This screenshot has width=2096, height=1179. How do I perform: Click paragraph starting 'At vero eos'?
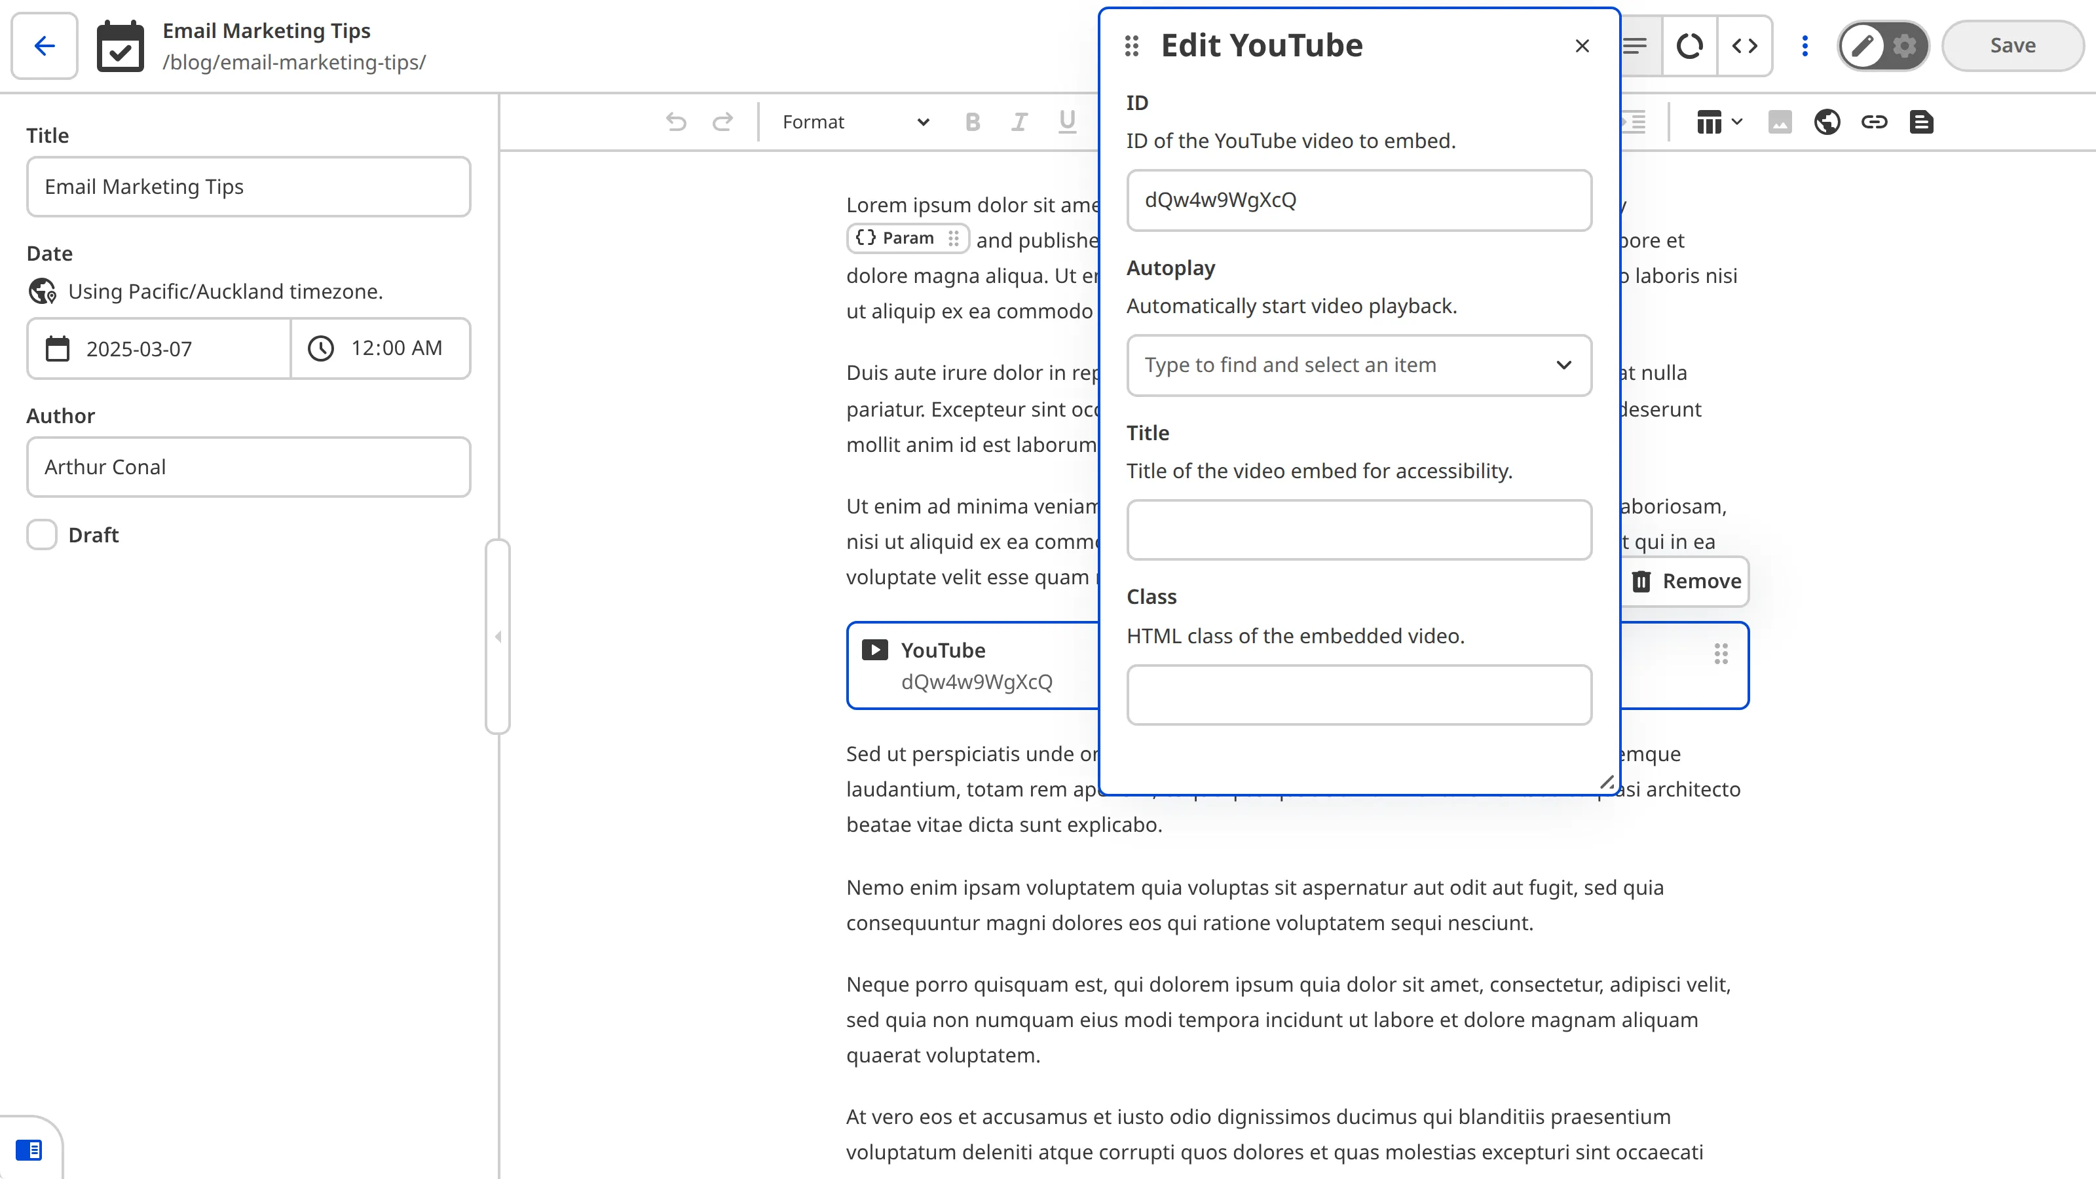(x=1274, y=1134)
